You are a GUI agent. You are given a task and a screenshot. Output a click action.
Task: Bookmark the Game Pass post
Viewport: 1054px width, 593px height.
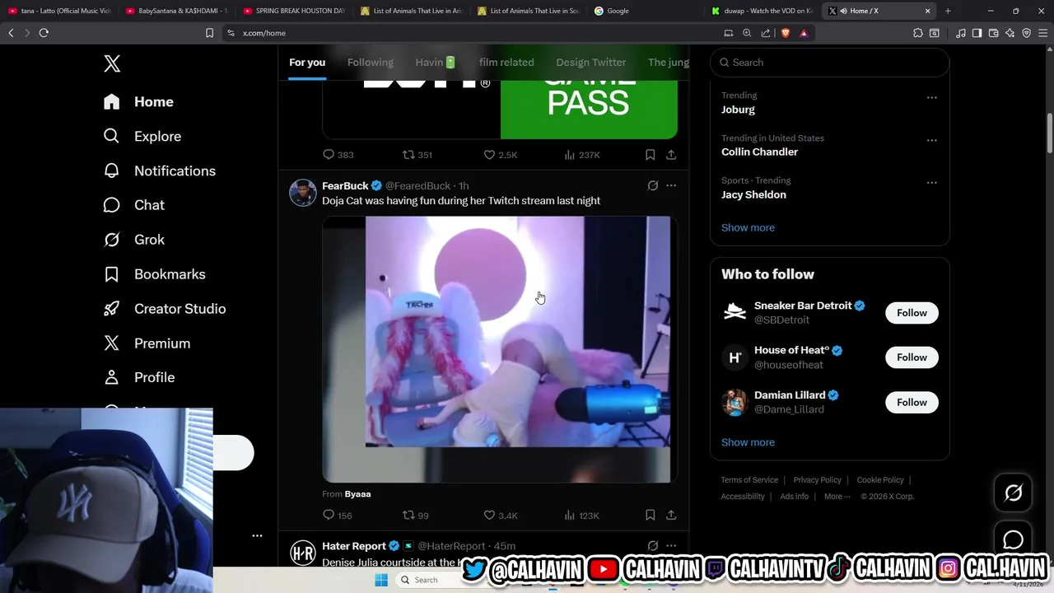click(x=650, y=155)
